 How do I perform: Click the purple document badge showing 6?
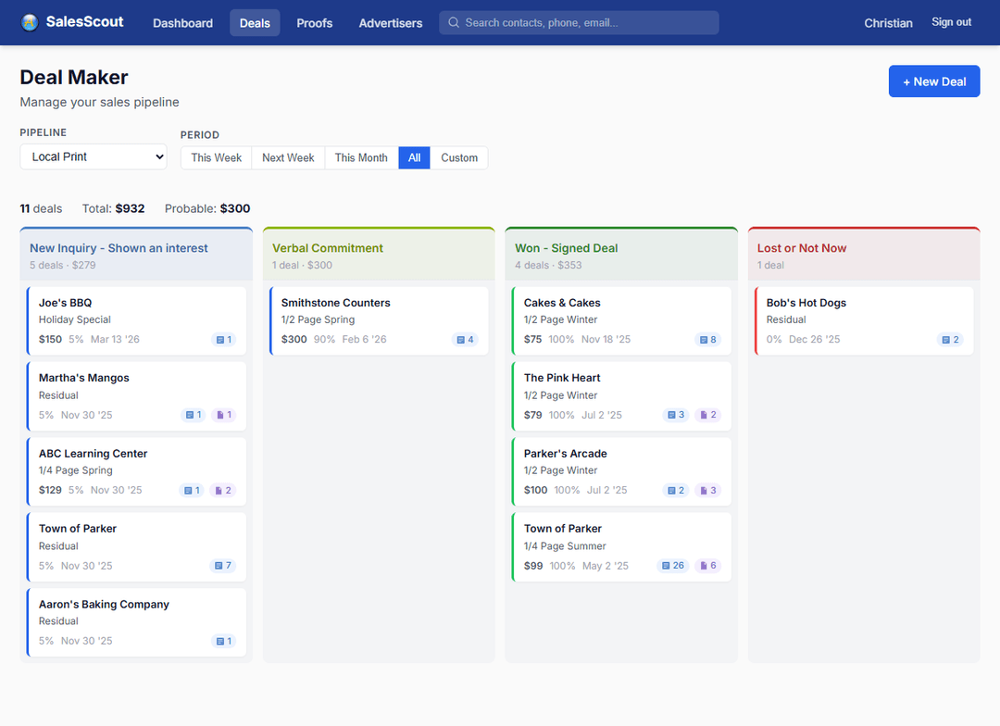coord(708,565)
